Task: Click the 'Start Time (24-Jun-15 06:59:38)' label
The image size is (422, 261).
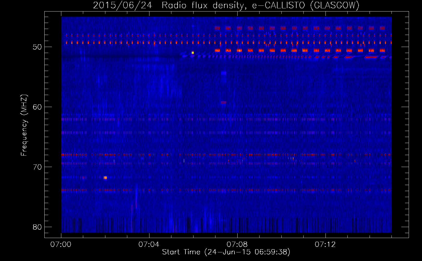Action: click(226, 252)
